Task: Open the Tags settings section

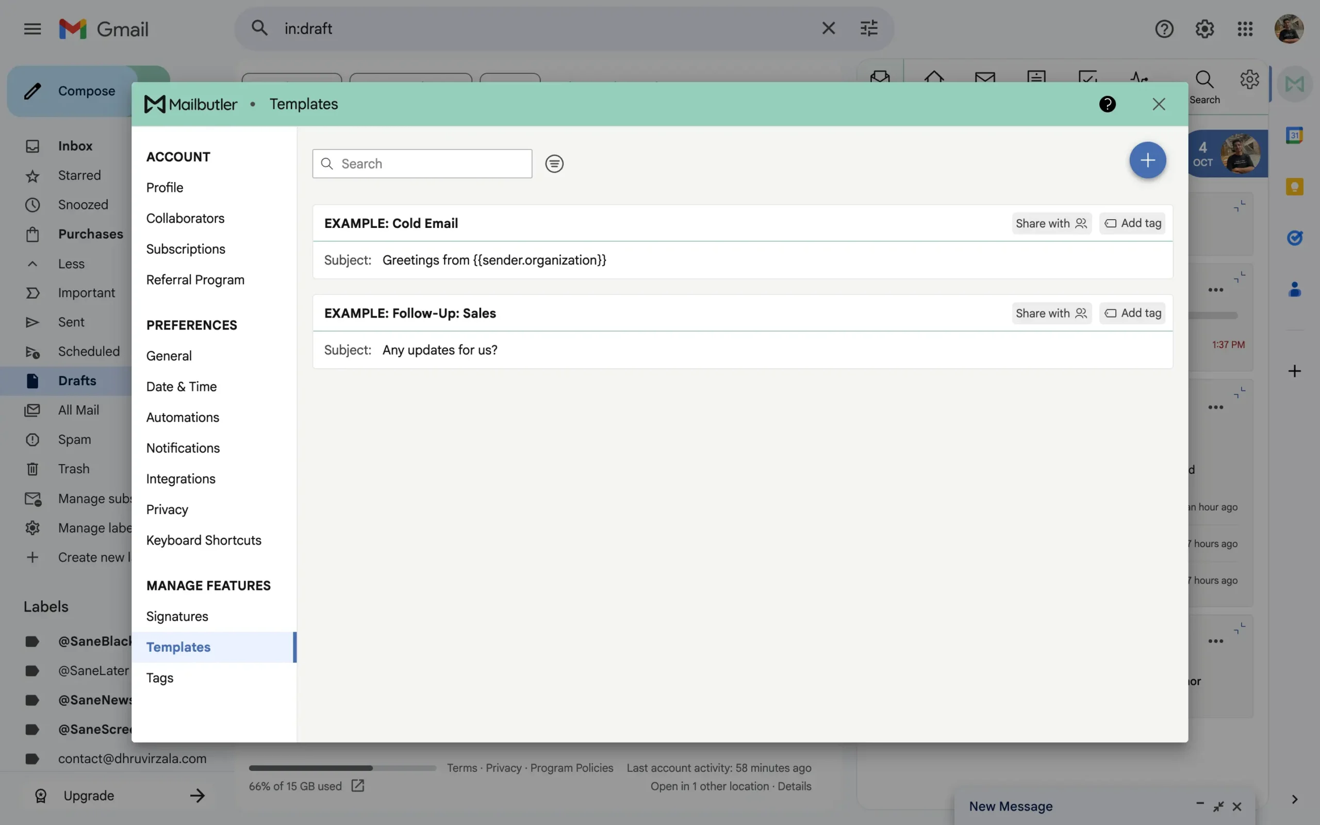Action: pyautogui.click(x=160, y=678)
